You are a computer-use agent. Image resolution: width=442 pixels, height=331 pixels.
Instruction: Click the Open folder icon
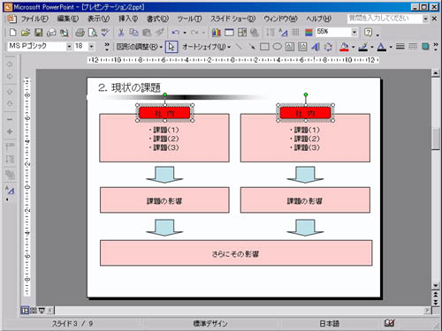pos(26,33)
